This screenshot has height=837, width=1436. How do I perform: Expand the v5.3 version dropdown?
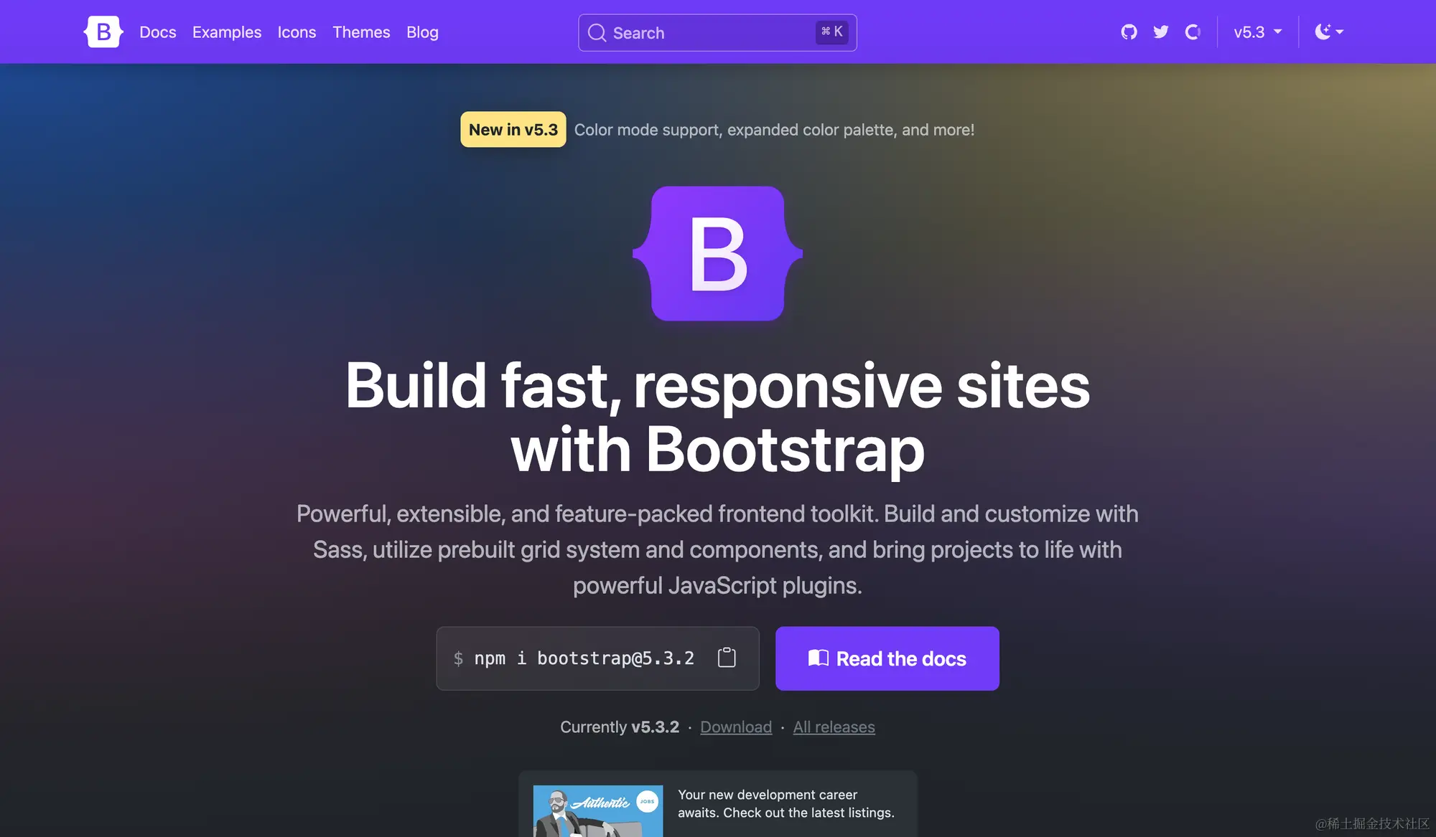tap(1257, 32)
